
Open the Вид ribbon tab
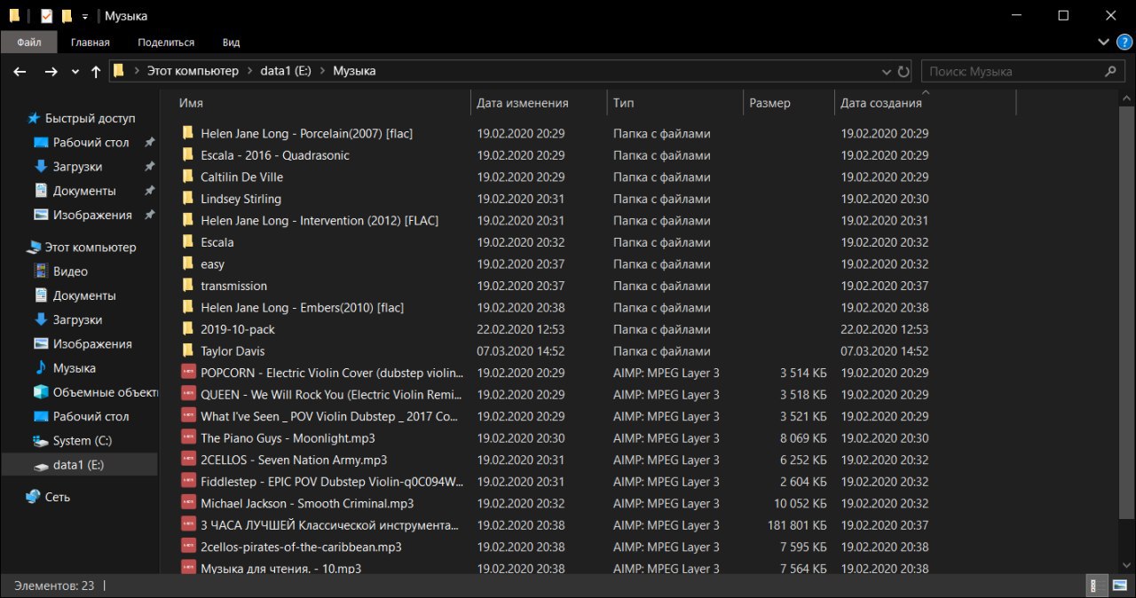point(231,42)
